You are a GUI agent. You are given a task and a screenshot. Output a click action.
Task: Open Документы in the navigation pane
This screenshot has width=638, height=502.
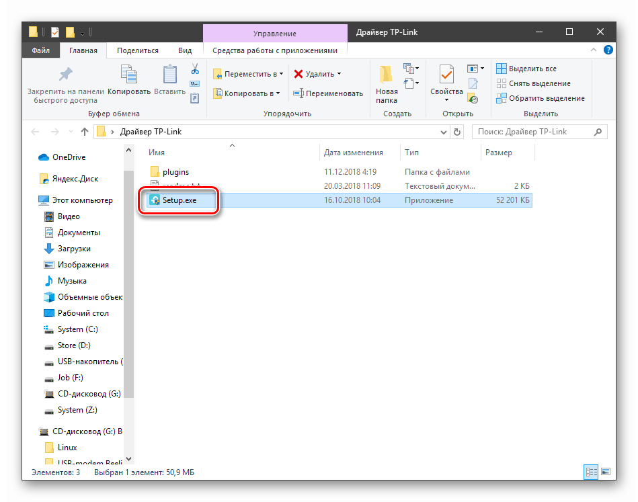coord(72,233)
